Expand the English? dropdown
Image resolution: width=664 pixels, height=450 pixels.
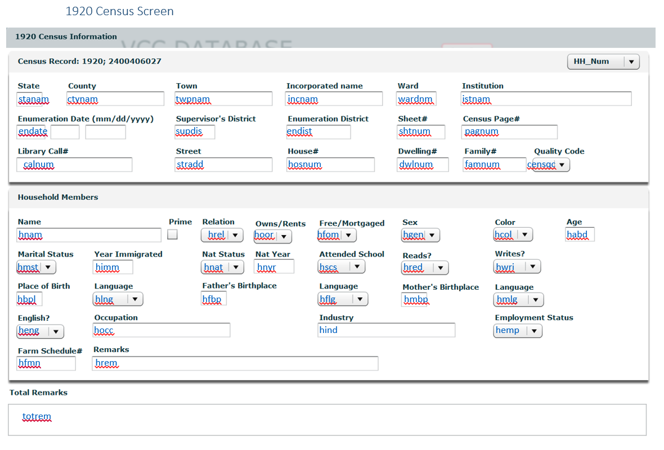tap(41, 331)
